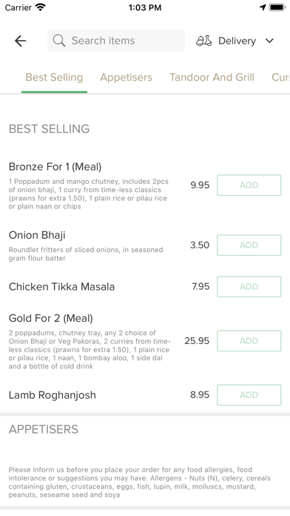Image resolution: width=290 pixels, height=516 pixels.
Task: Open the Tandoor And Grill tab
Action: click(x=212, y=77)
